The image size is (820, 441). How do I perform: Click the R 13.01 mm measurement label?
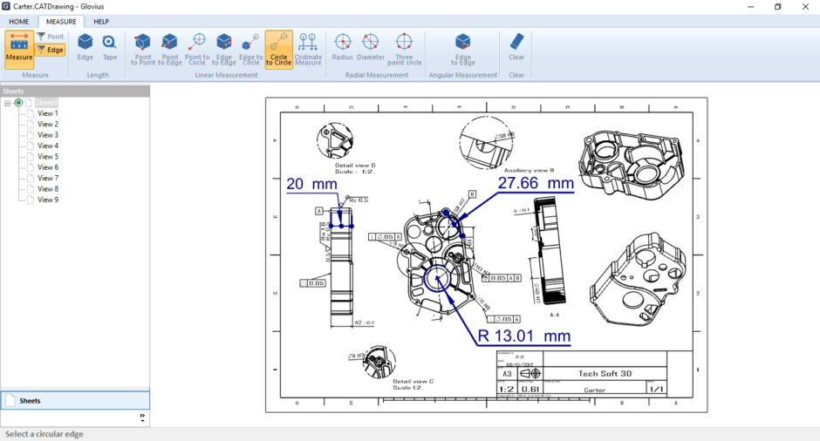pos(524,336)
